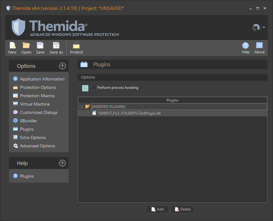
Task: Click the Protection Options padlock icon
Action: click(15, 87)
